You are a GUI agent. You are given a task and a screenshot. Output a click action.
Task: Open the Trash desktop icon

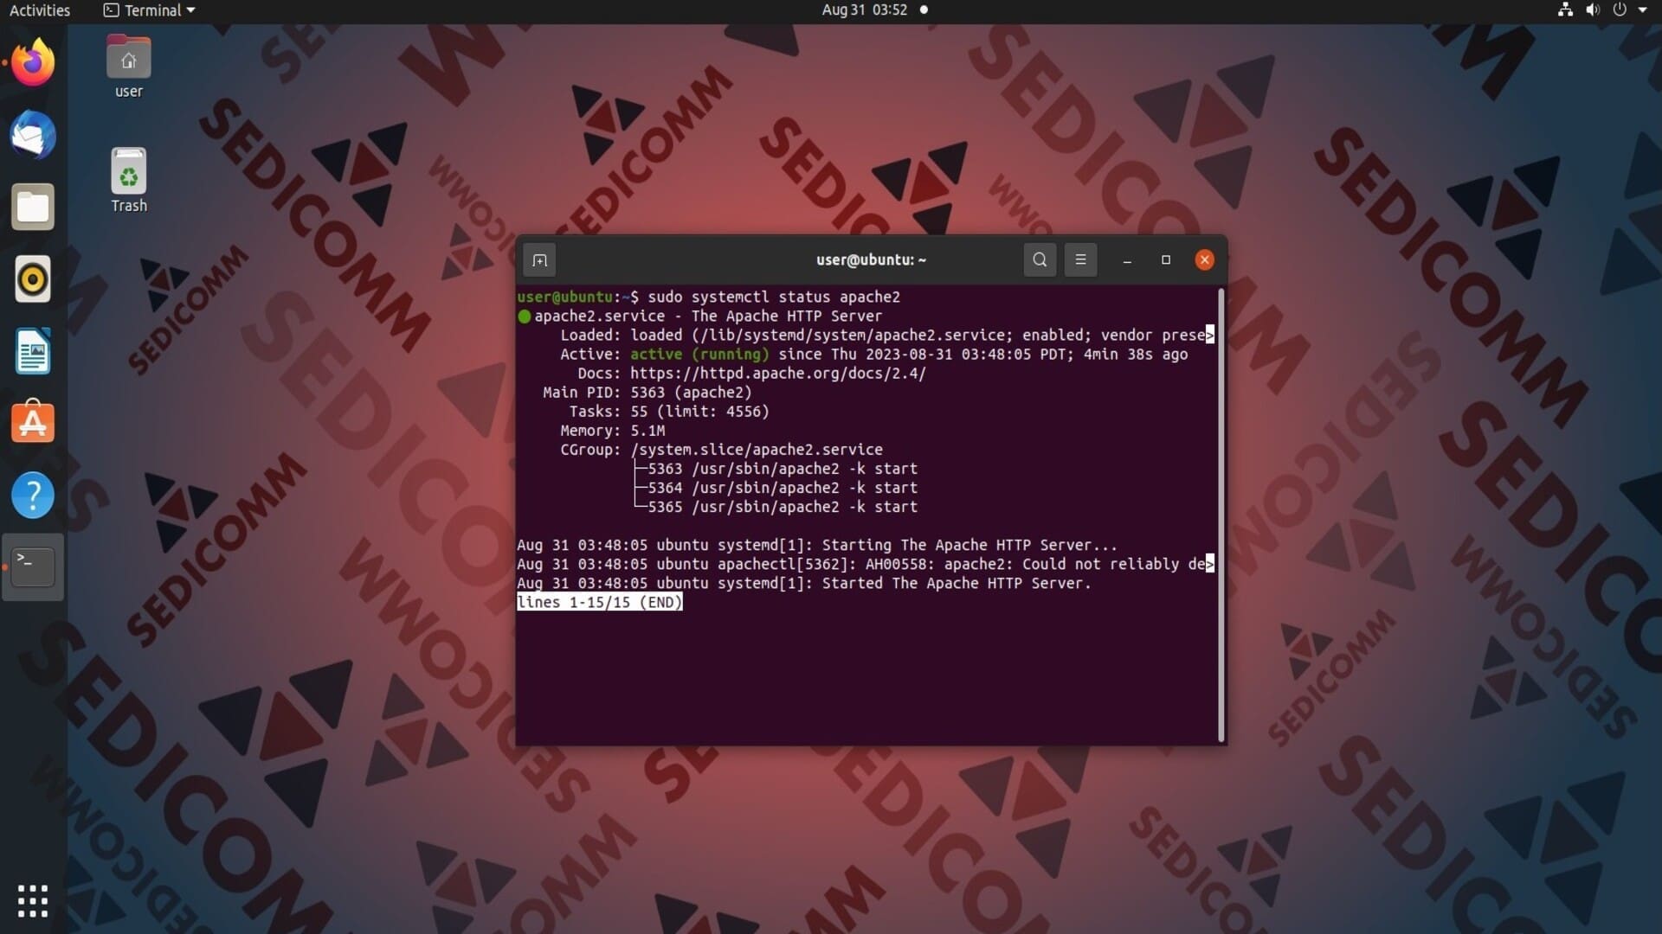point(129,180)
